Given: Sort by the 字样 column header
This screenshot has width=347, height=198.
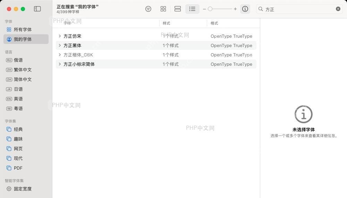Looking at the screenshot, I should 67,23.
